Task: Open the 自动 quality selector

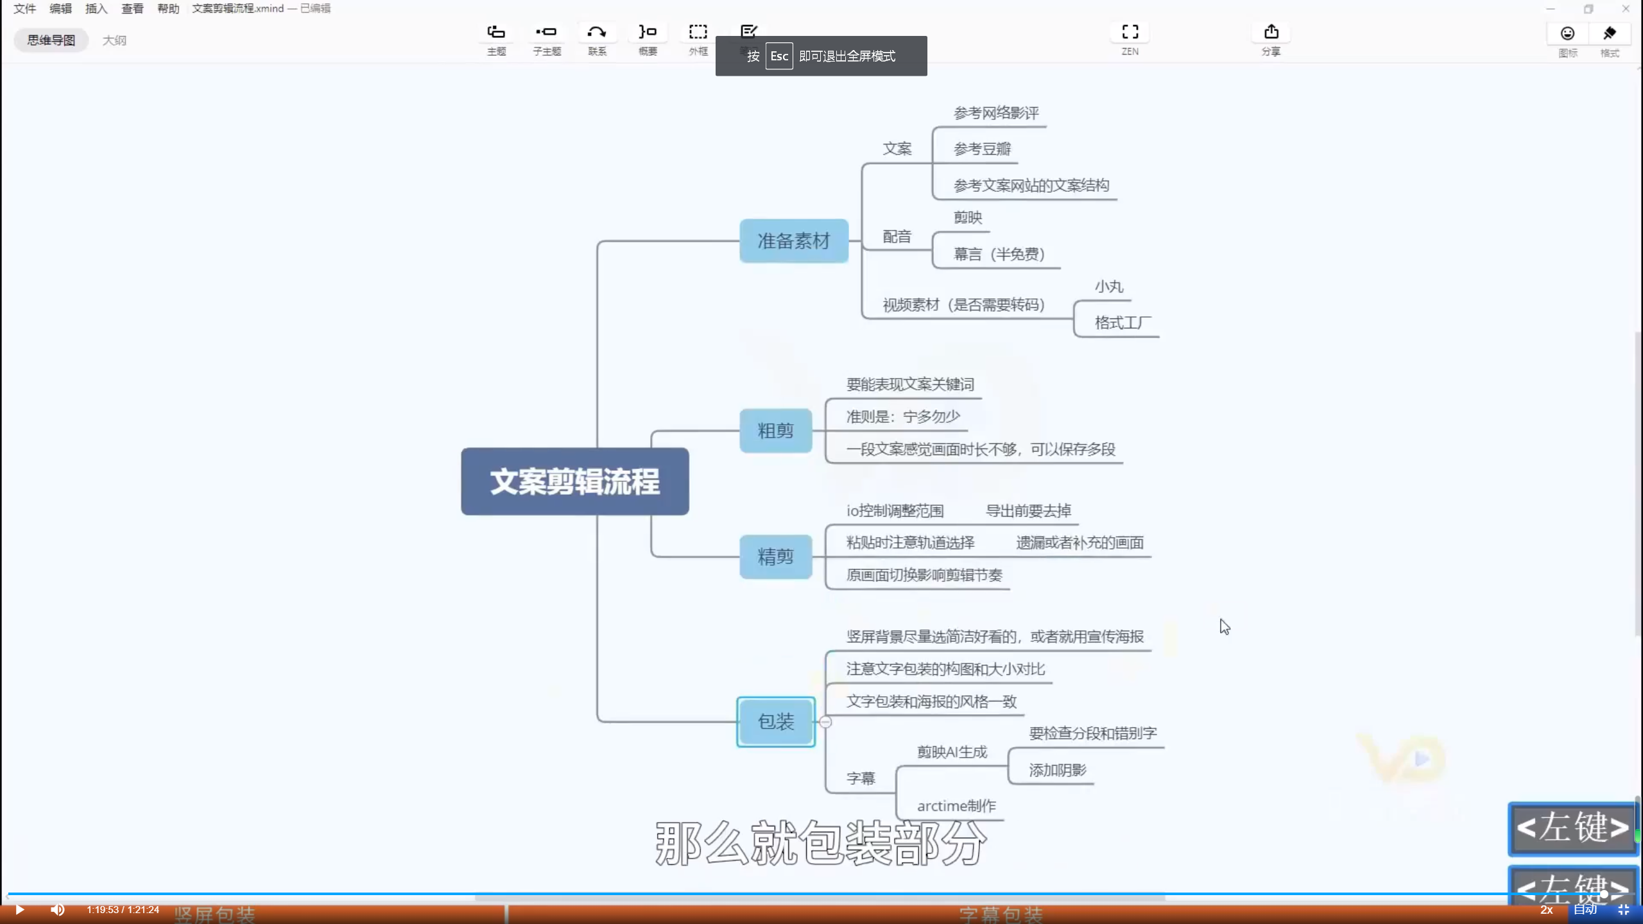Action: [1585, 910]
